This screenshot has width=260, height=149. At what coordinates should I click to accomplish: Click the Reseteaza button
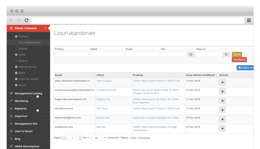coord(239,60)
